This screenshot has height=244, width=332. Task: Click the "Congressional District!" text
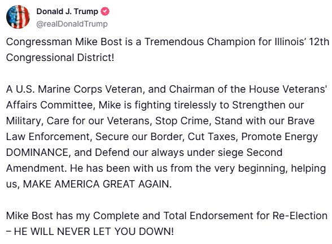point(60,58)
